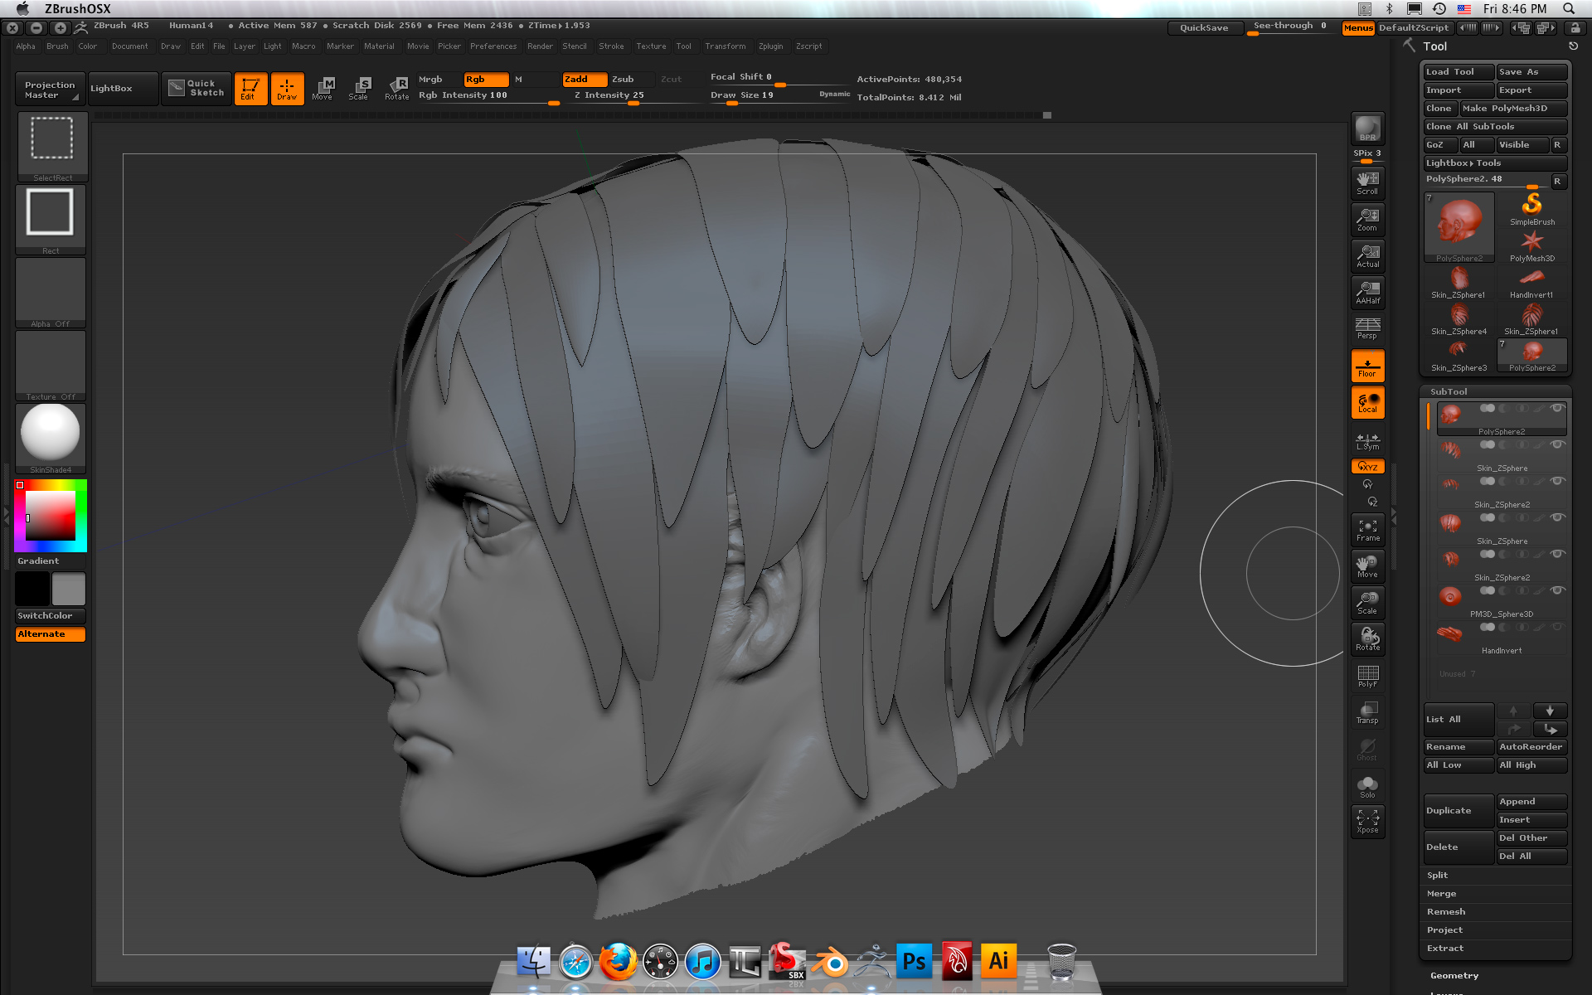1592x995 pixels.
Task: Select the top-shelf Rotate transform mode
Action: click(x=396, y=89)
